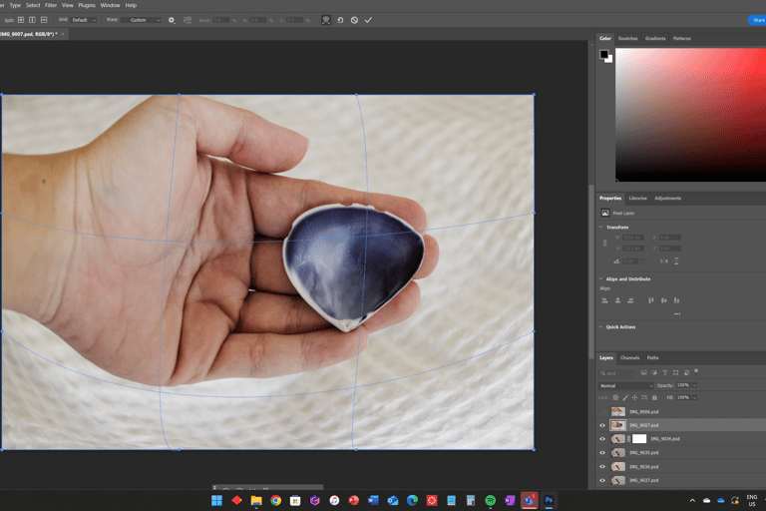Open the warp gear settings options

[x=172, y=20]
